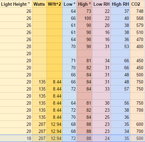Select the CO2 cell showing 600
Screen dimensions: 145x142
pos(138,124)
